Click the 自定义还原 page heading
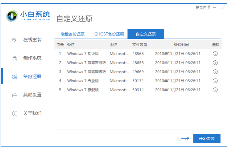 point(74,18)
